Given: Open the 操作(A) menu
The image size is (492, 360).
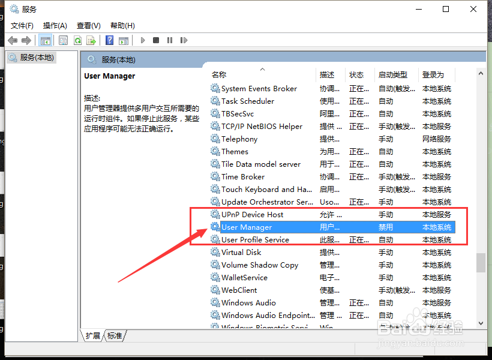Looking at the screenshot, I should tap(55, 25).
